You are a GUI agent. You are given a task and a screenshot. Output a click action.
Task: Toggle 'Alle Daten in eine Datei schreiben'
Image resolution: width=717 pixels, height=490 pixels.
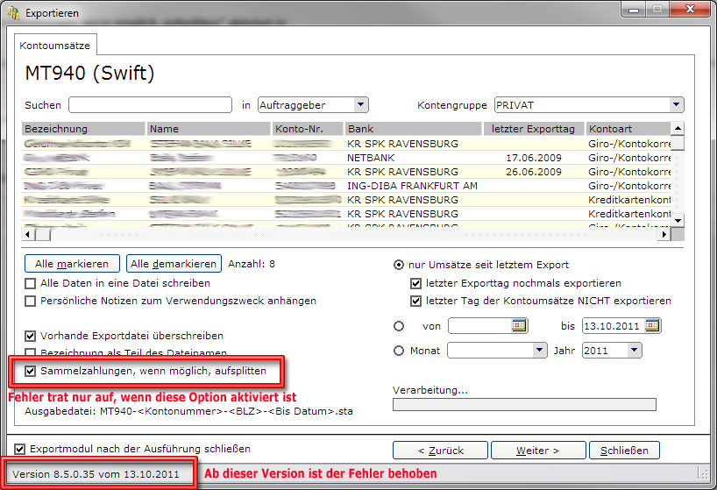coord(30,283)
